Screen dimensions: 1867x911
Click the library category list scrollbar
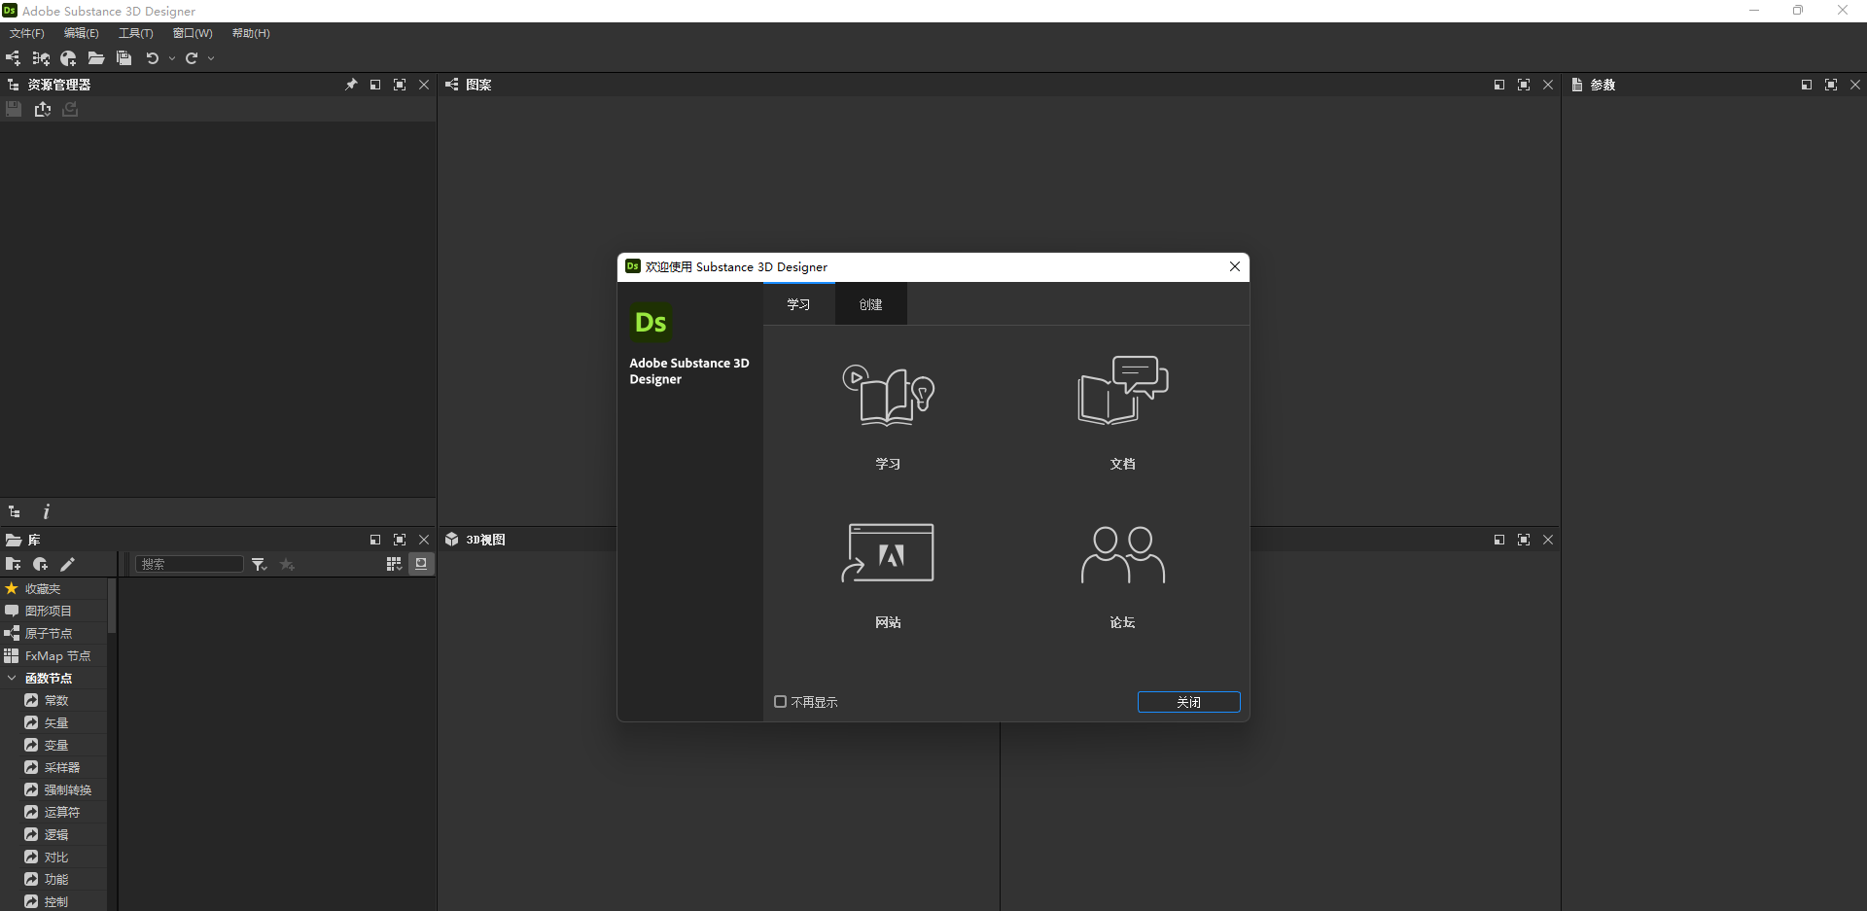point(112,606)
